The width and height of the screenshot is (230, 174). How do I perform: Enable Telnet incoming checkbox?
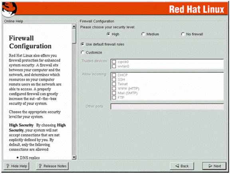(114, 84)
